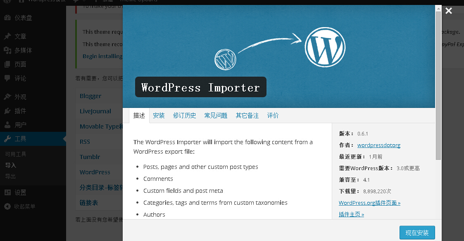Open Settings (设置) via sidebar icon
Viewport: 464px width, 241px height.
coord(7,192)
